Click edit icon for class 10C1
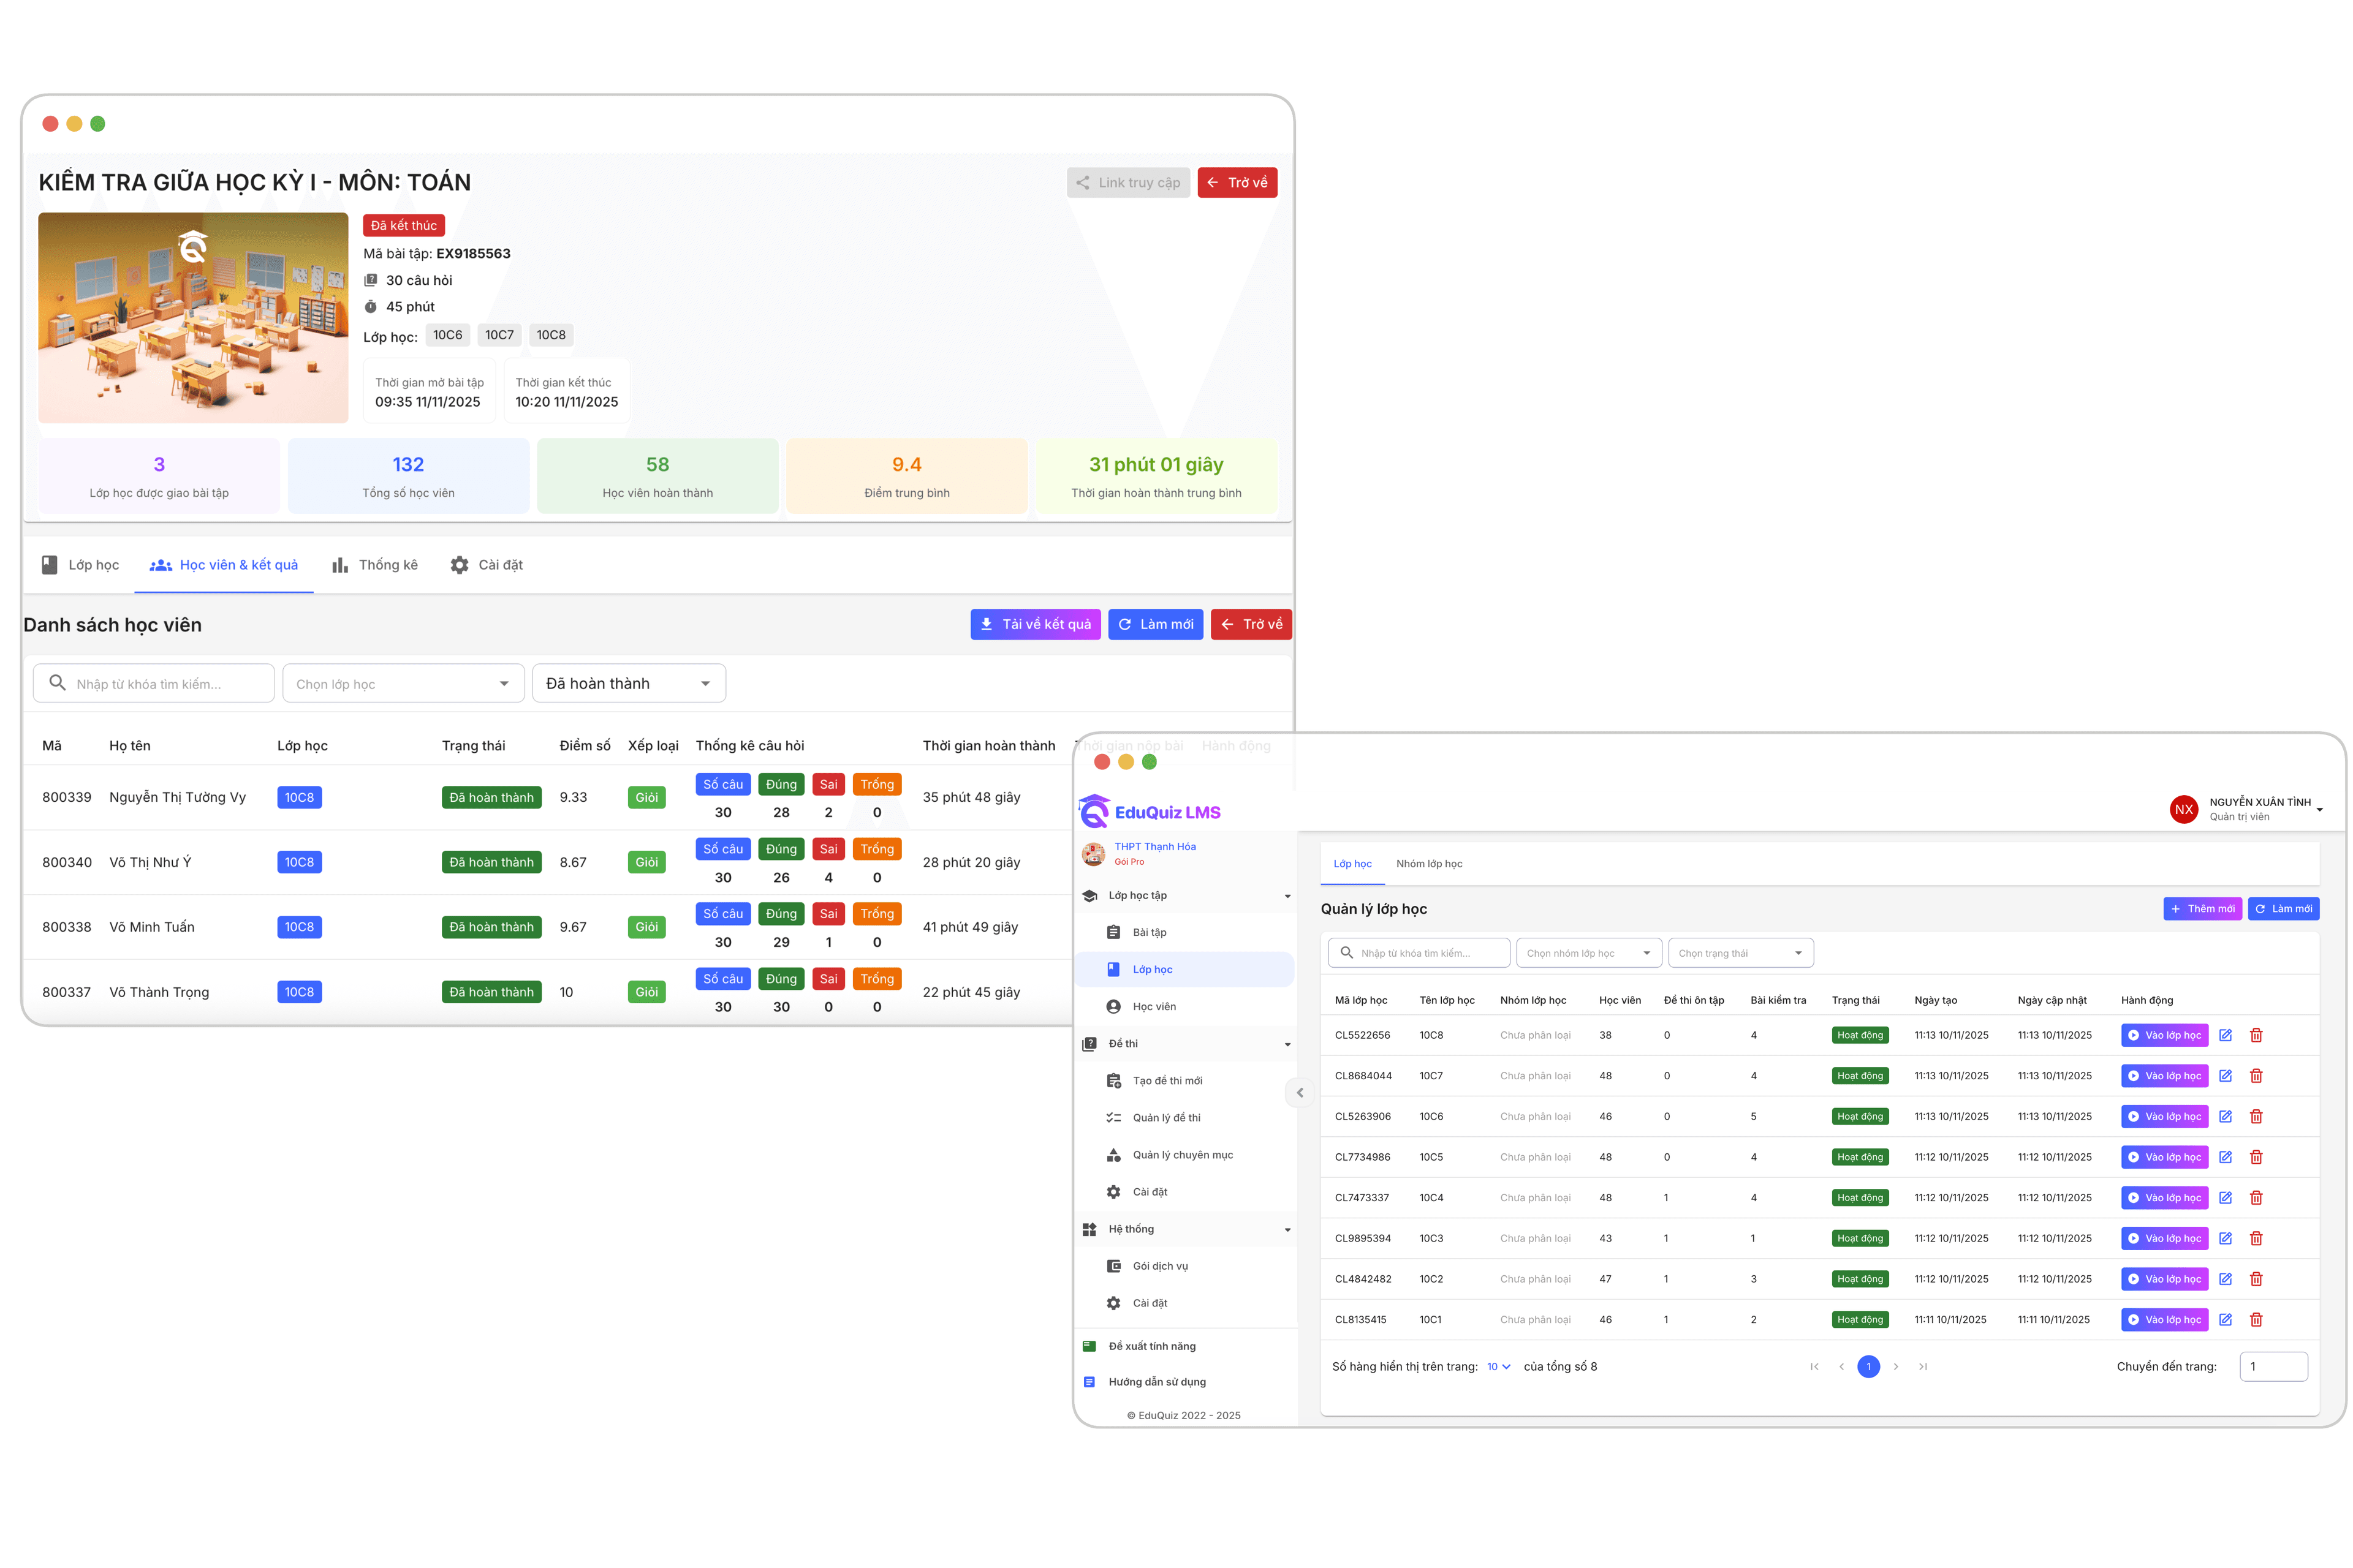 coord(2225,1320)
